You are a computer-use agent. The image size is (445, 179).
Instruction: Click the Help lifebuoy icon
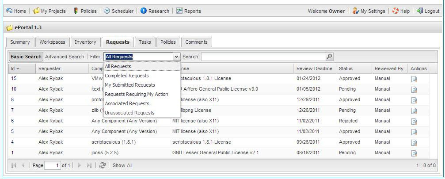pyautogui.click(x=396, y=11)
